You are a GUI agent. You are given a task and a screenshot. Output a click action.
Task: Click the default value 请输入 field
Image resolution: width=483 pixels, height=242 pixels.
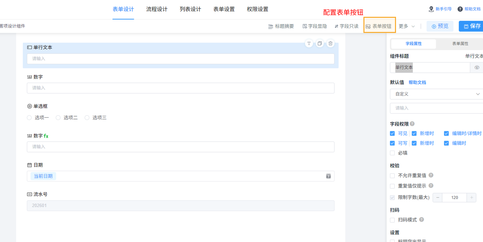click(x=436, y=108)
